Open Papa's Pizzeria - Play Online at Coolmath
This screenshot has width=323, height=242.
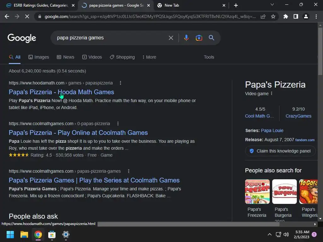click(x=78, y=133)
